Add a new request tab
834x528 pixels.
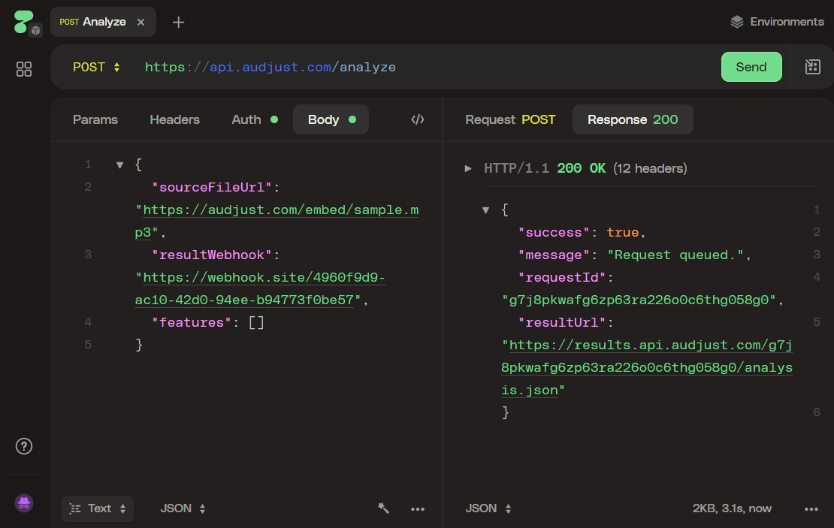point(178,22)
